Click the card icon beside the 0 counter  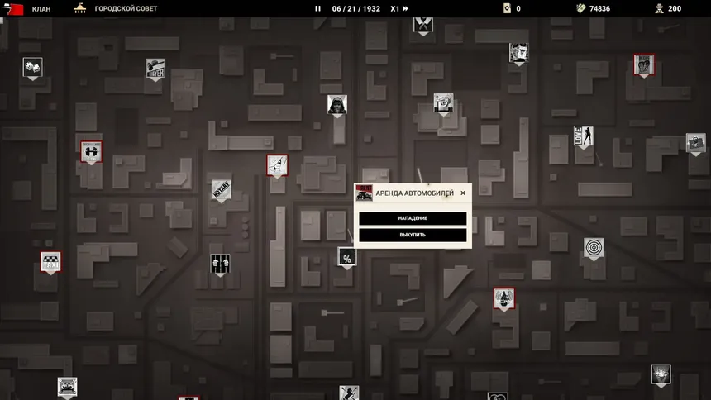[507, 8]
